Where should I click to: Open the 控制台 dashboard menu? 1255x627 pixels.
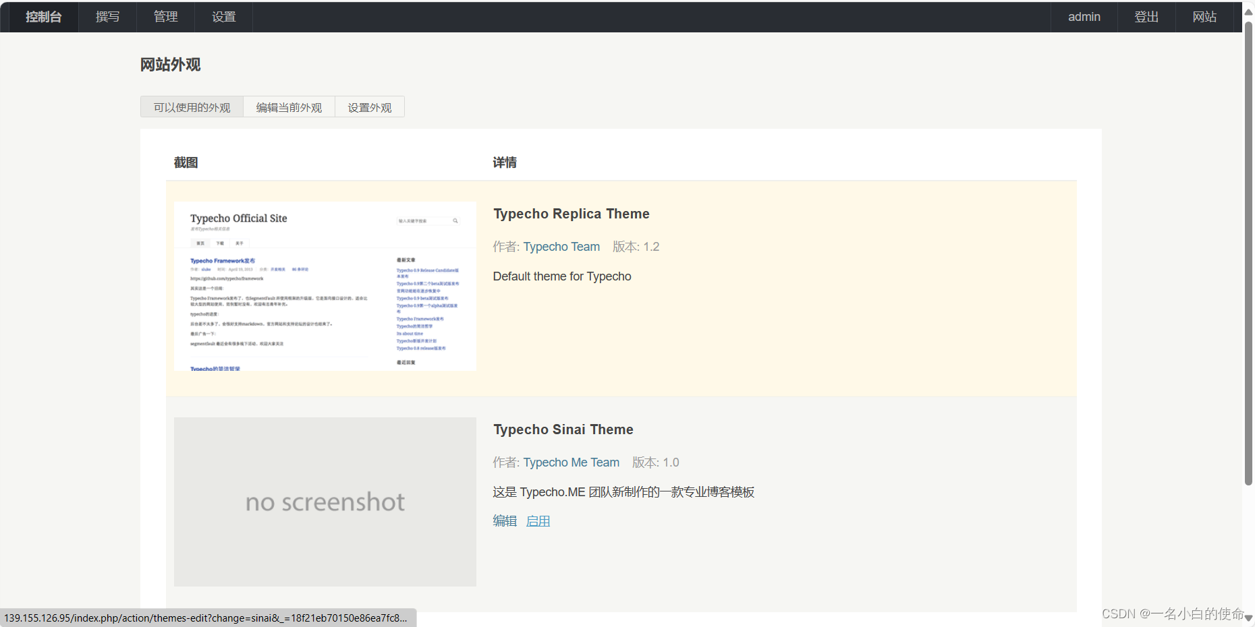click(x=44, y=17)
